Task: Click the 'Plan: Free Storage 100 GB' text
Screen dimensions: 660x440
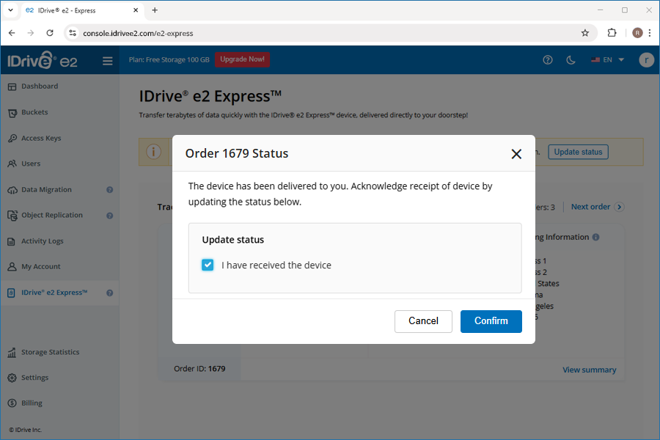Action: [x=169, y=60]
